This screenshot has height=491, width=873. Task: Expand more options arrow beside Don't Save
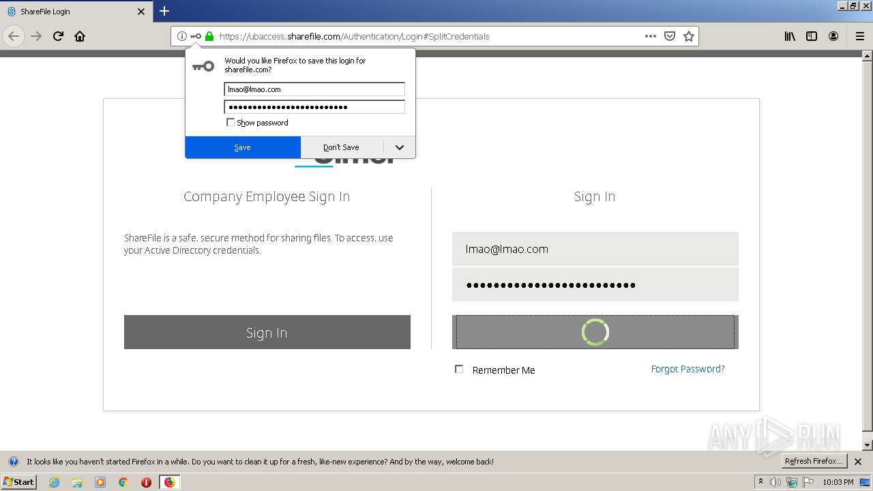[x=400, y=147]
